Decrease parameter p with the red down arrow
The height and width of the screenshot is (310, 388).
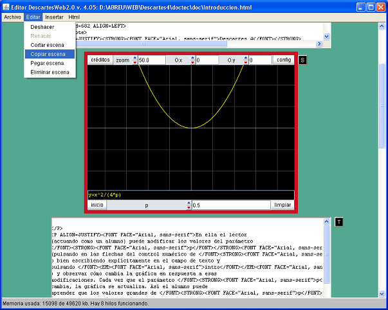tap(189, 207)
